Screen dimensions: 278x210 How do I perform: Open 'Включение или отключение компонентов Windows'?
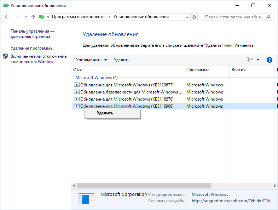39,59
